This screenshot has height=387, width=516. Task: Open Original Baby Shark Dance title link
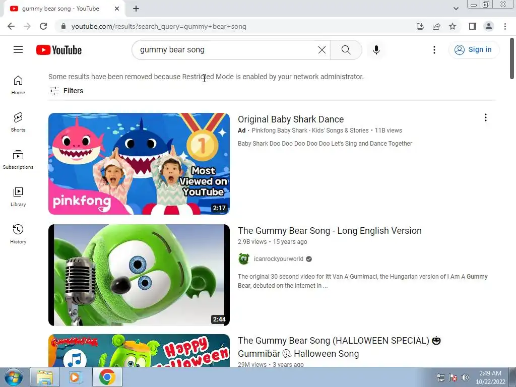291,119
